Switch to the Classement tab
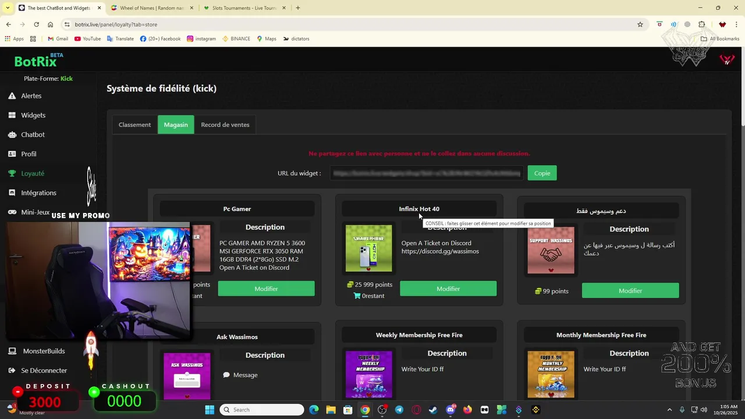Screen dimensions: 745x419 (134, 125)
